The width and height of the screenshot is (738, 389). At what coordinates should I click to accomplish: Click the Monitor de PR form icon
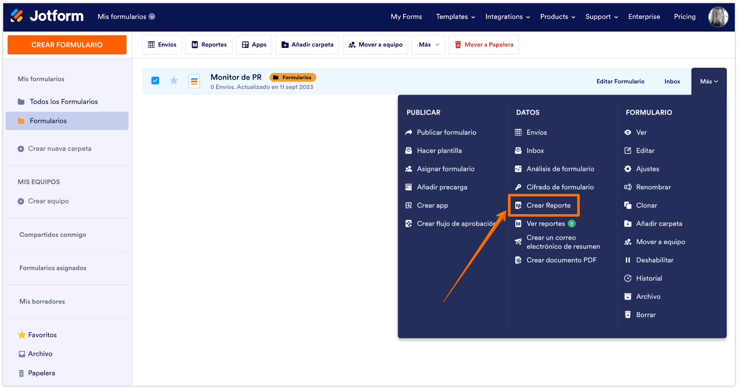point(194,81)
